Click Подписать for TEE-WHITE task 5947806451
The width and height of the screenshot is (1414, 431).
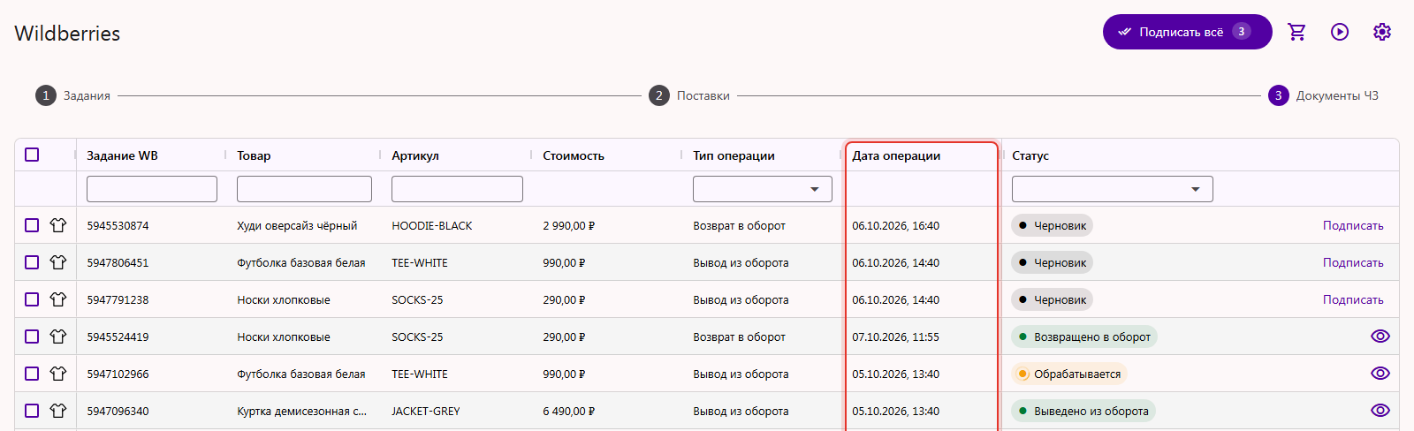(1353, 262)
